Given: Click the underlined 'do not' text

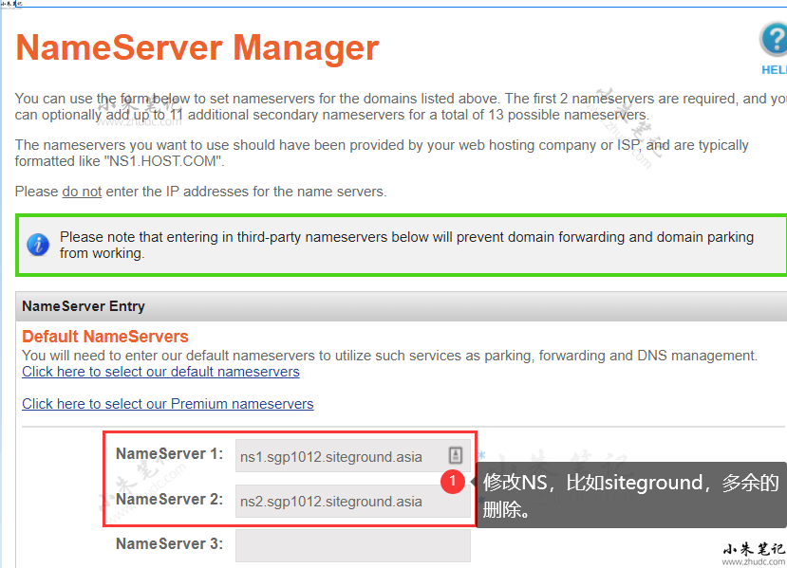Looking at the screenshot, I should pos(82,192).
